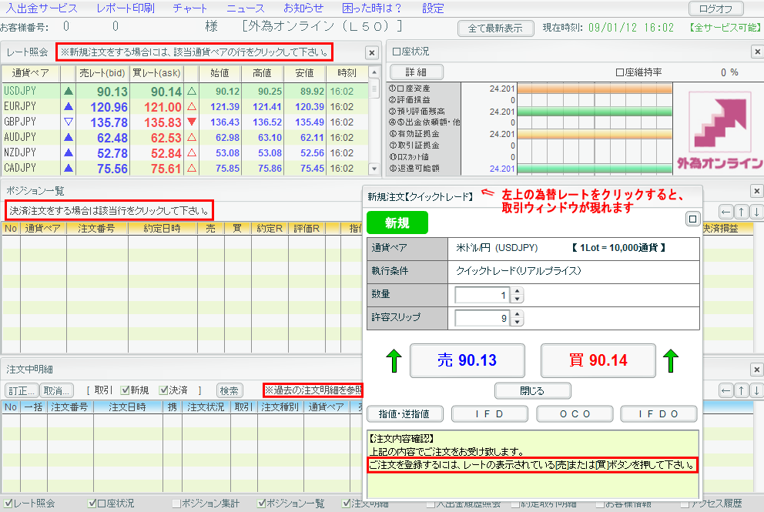Open the 入出金サービス menu
This screenshot has height=512, width=764.
click(x=42, y=8)
